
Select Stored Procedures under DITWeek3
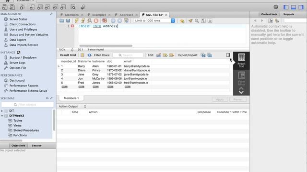point(26,130)
